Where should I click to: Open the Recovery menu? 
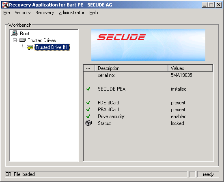tap(45, 13)
